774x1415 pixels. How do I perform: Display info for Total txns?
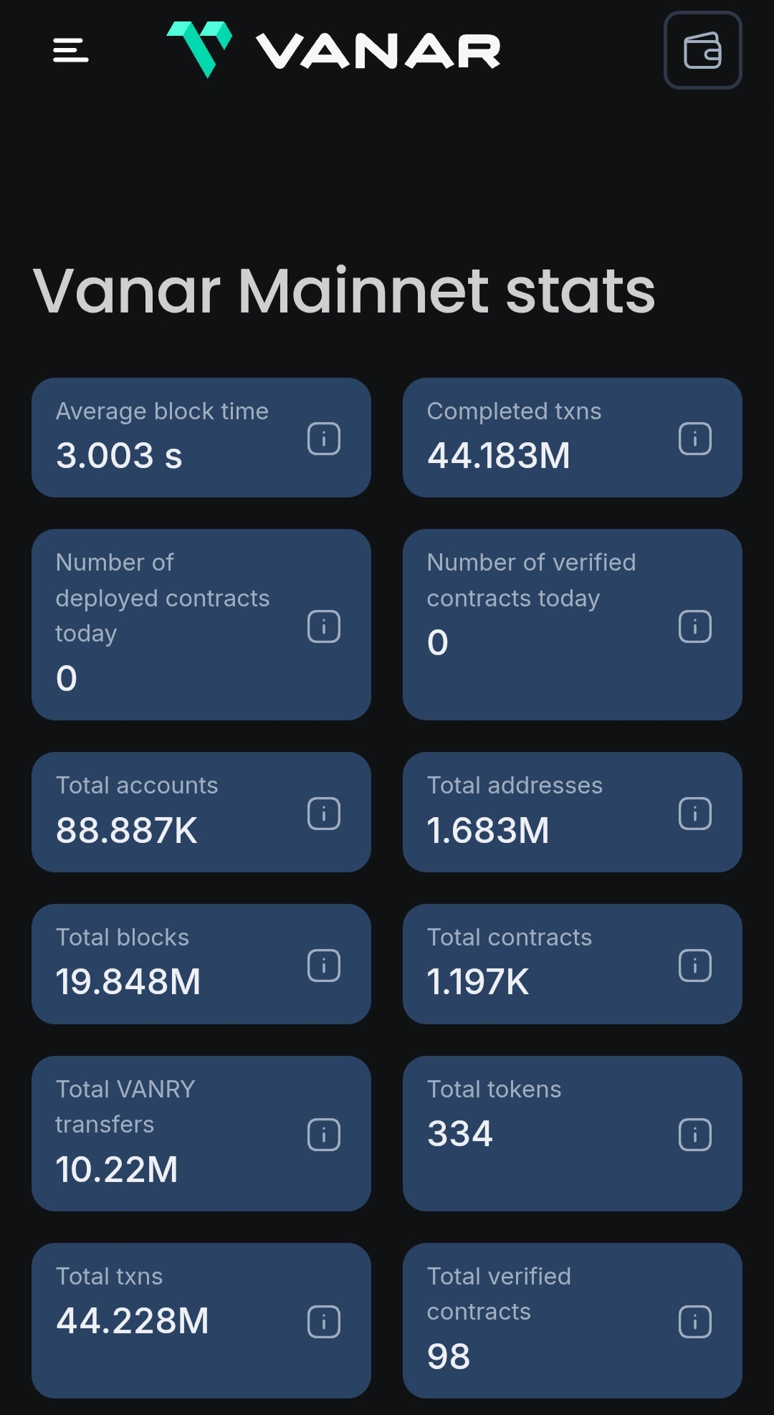coord(324,1322)
